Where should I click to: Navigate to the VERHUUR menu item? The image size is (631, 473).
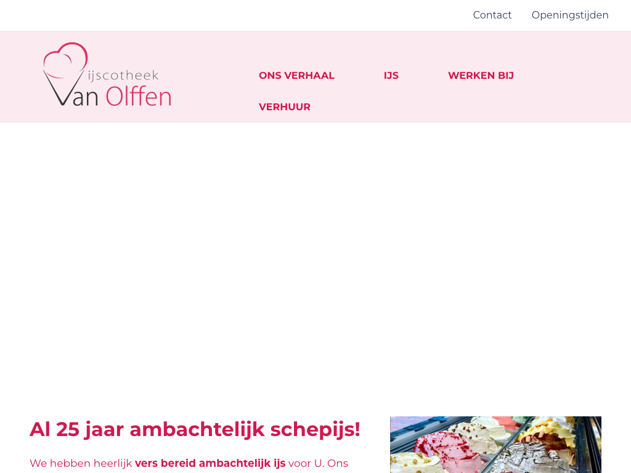tap(284, 107)
